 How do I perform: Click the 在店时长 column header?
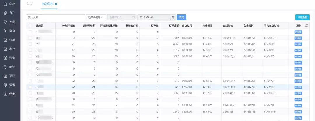[x=249, y=26]
